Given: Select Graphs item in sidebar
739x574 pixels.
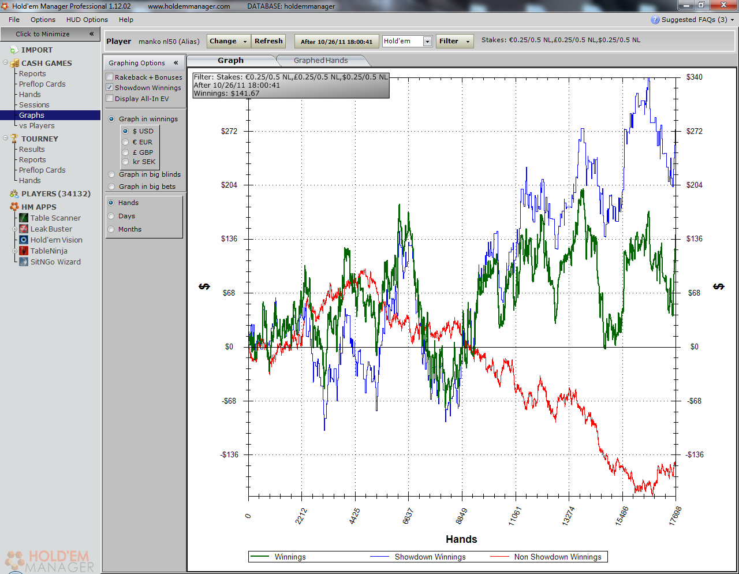Looking at the screenshot, I should click(x=50, y=115).
